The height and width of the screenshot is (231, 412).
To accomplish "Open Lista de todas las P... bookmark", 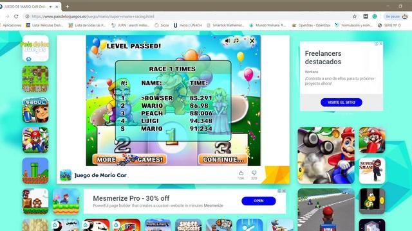I will (87, 25).
